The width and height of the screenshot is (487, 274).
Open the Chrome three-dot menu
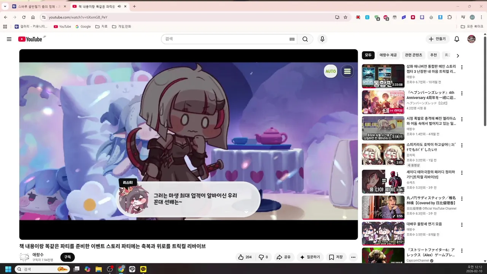pos(481,17)
